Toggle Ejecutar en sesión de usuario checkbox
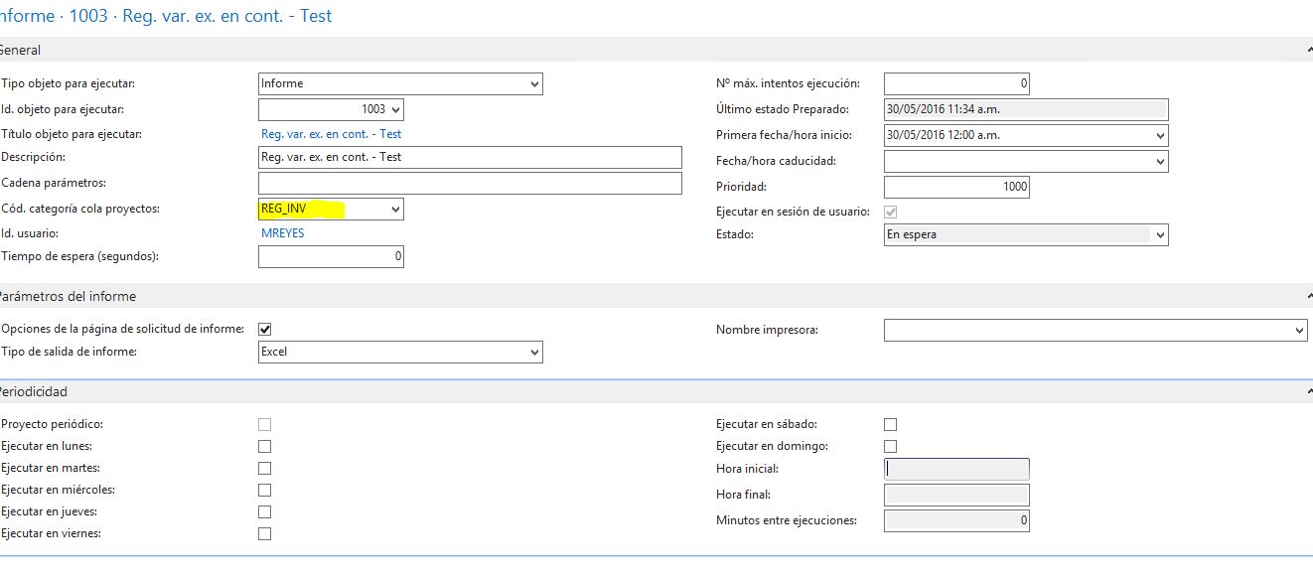This screenshot has width=1313, height=577. click(x=891, y=212)
